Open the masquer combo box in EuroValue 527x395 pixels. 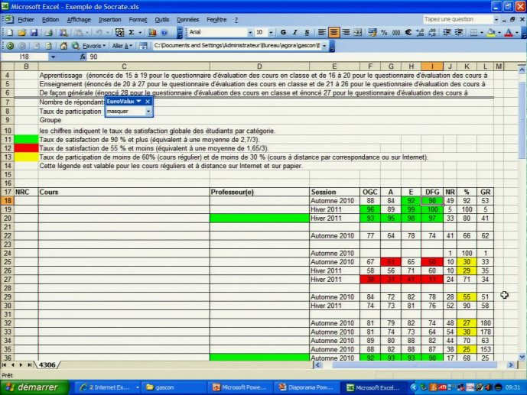point(148,112)
